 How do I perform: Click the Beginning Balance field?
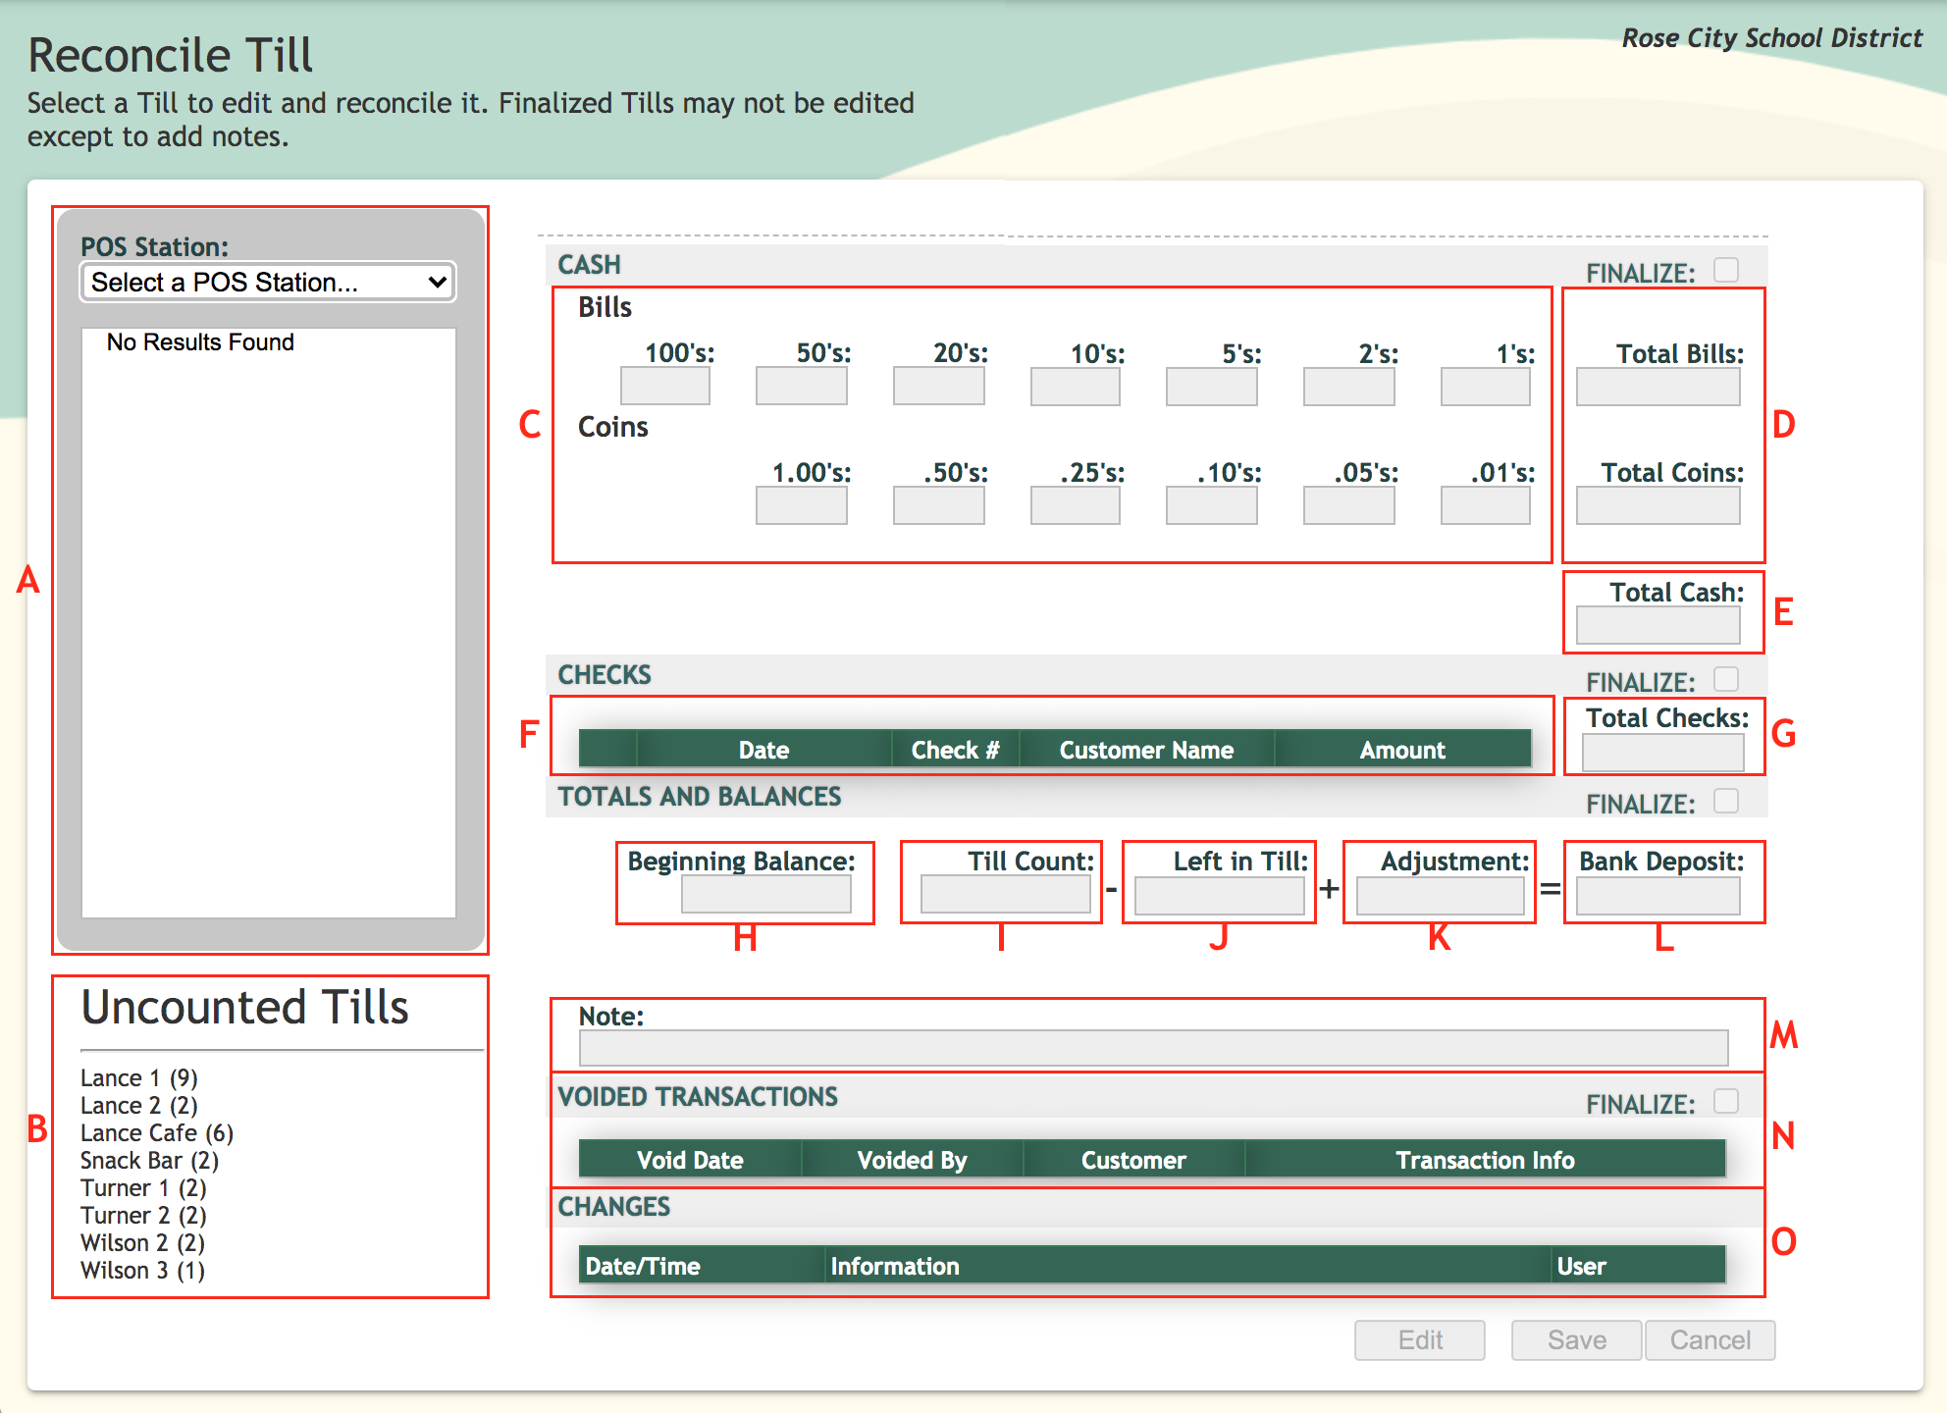765,895
